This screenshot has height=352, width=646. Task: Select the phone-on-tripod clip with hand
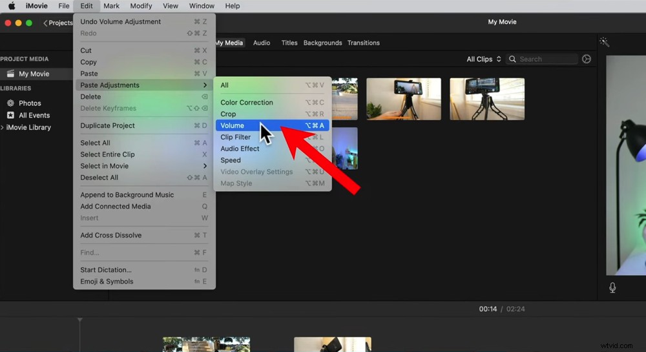click(x=403, y=99)
